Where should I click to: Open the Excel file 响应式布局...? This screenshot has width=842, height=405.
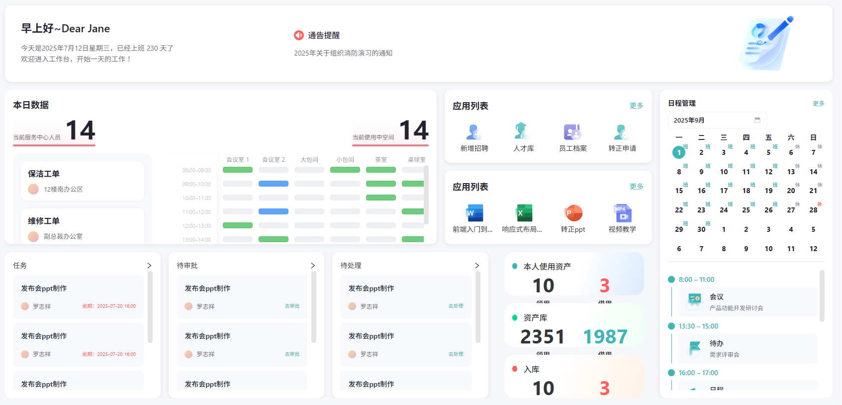(x=523, y=213)
